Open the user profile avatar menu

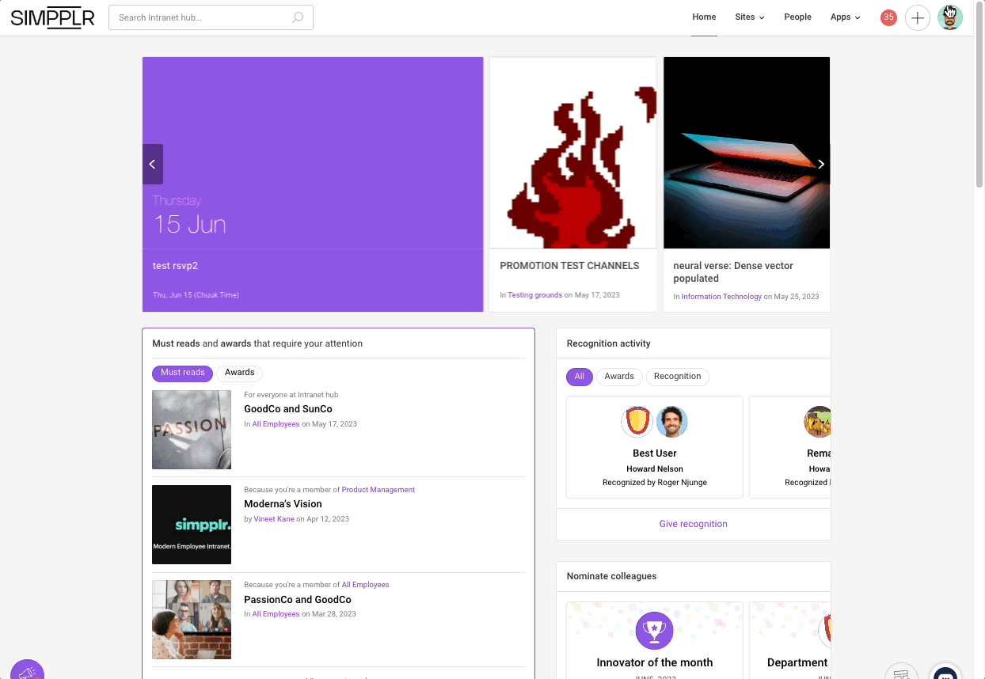pyautogui.click(x=949, y=17)
